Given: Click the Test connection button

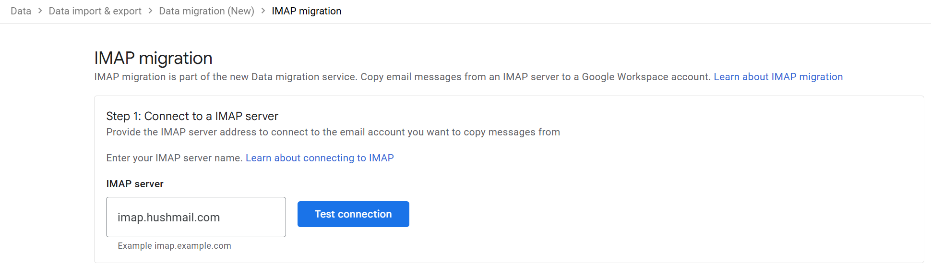Looking at the screenshot, I should [353, 214].
